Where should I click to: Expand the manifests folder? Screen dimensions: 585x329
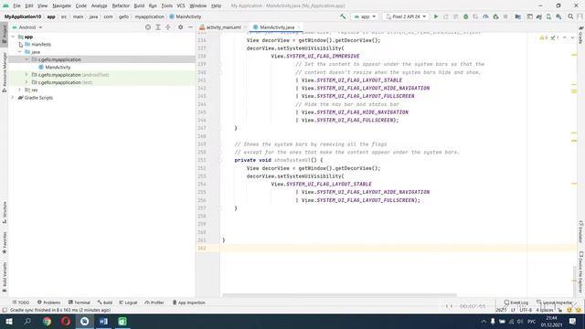20,44
